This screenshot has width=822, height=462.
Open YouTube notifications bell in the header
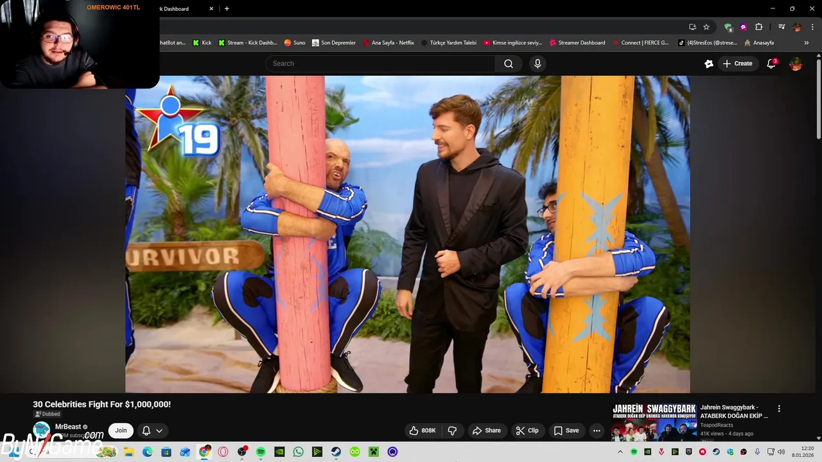(x=771, y=64)
